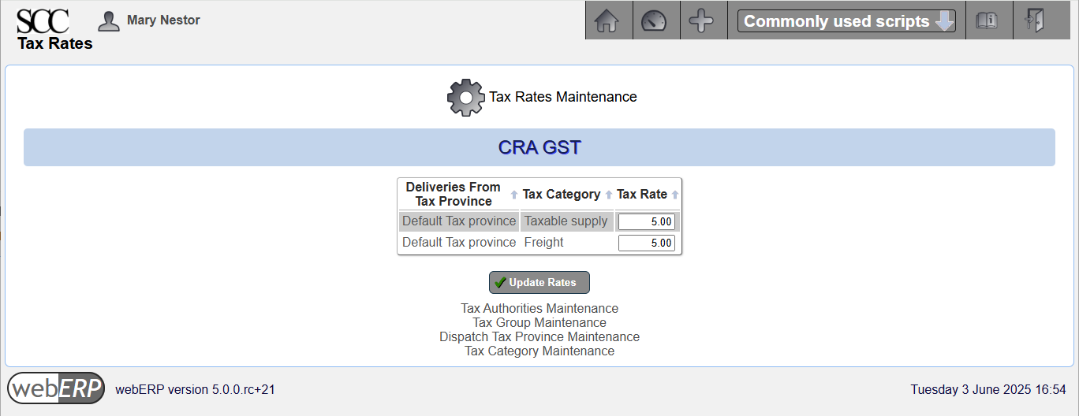The width and height of the screenshot is (1079, 416).
Task: Click the webERP version text
Action: [x=196, y=390]
